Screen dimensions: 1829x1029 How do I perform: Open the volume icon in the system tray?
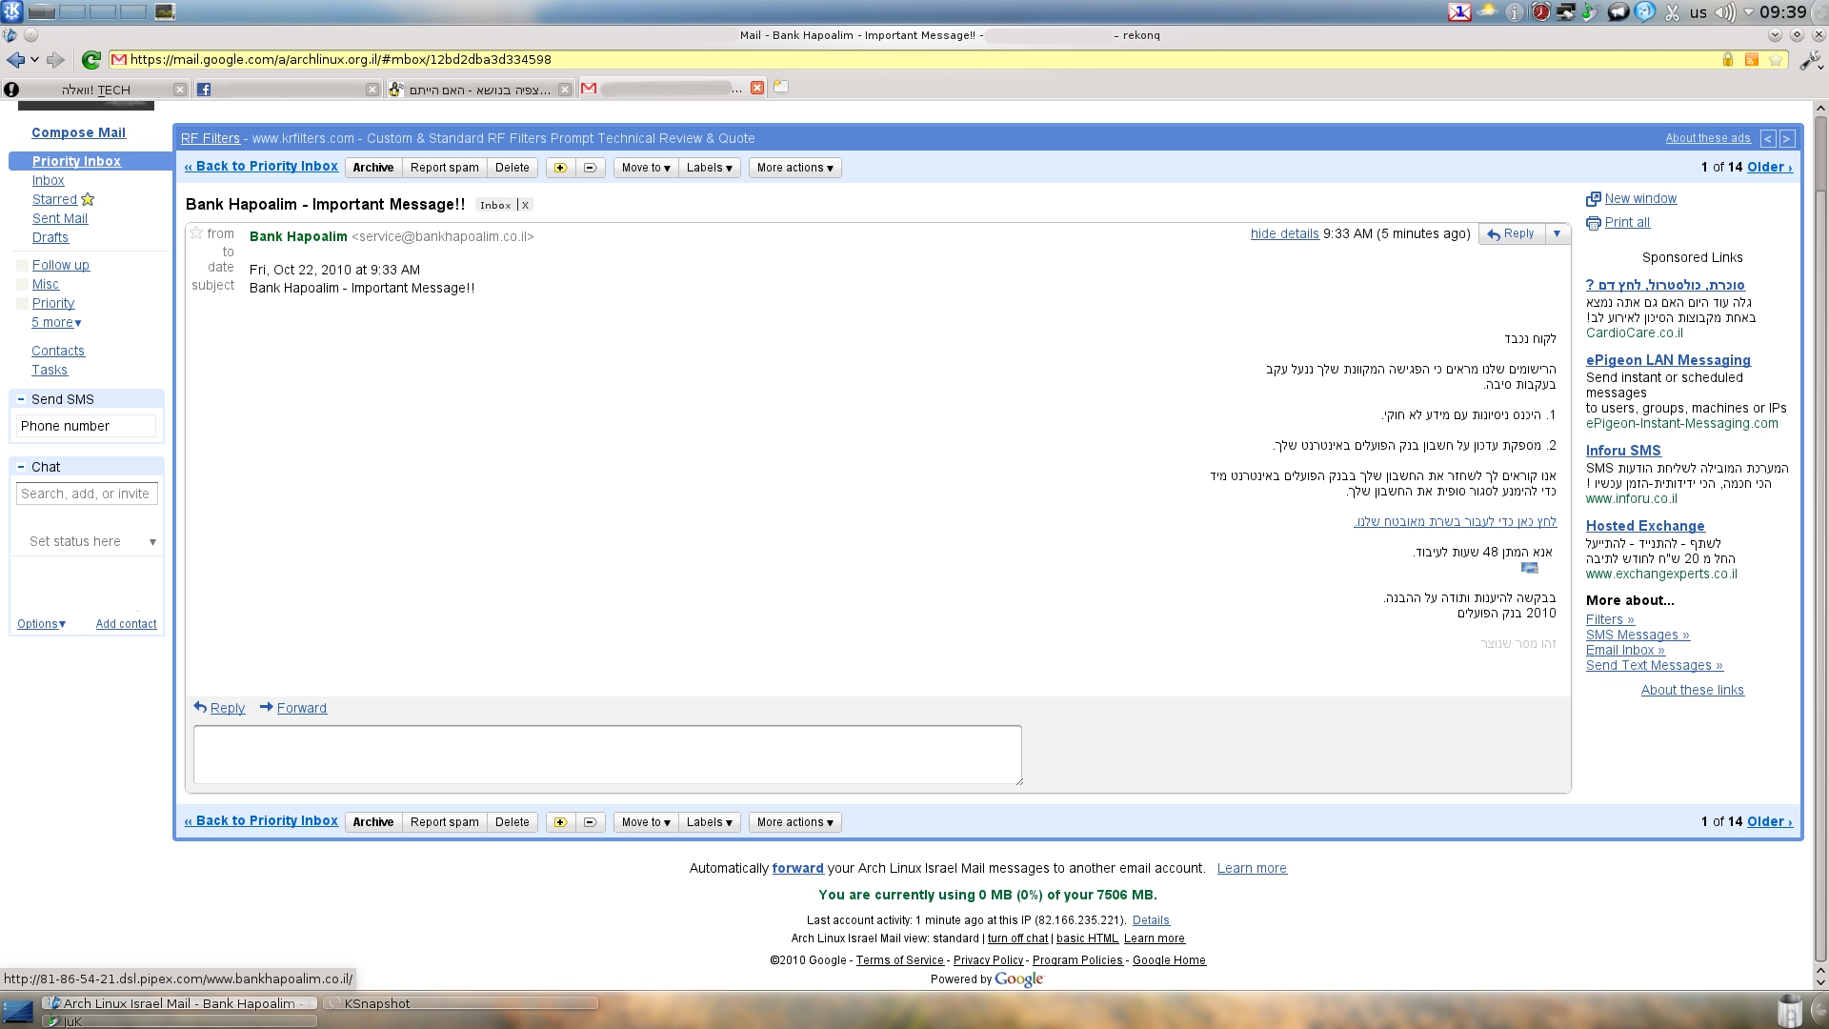pyautogui.click(x=1725, y=12)
